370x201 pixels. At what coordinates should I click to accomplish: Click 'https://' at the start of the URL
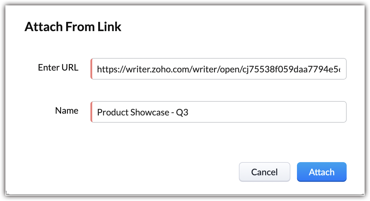point(107,69)
